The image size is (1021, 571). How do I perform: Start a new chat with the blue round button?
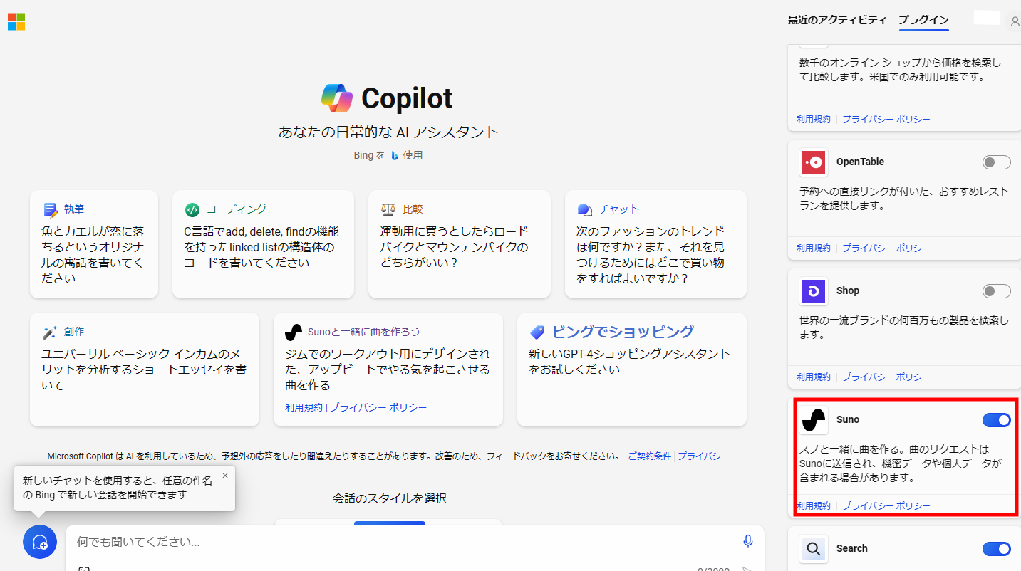pyautogui.click(x=40, y=542)
